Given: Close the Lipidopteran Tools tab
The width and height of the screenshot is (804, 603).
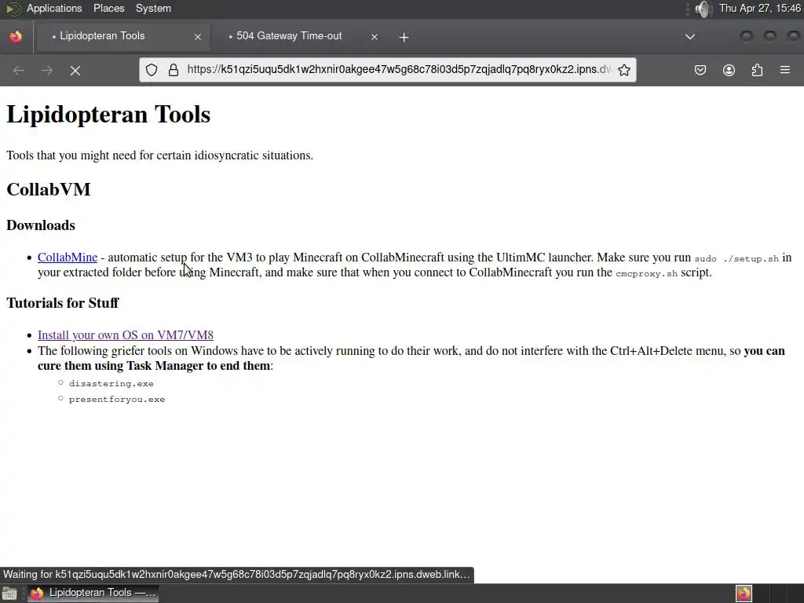Looking at the screenshot, I should tap(198, 37).
